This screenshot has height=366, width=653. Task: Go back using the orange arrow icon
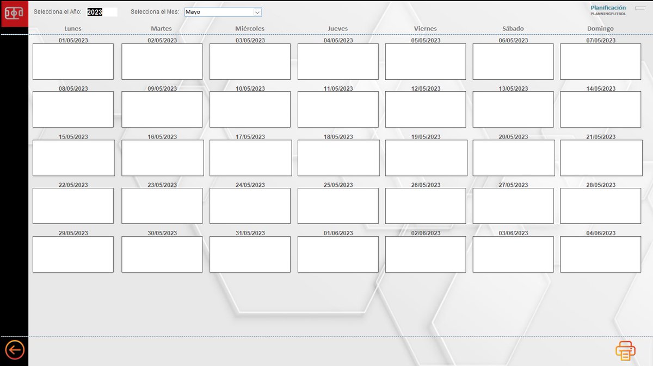(x=15, y=350)
